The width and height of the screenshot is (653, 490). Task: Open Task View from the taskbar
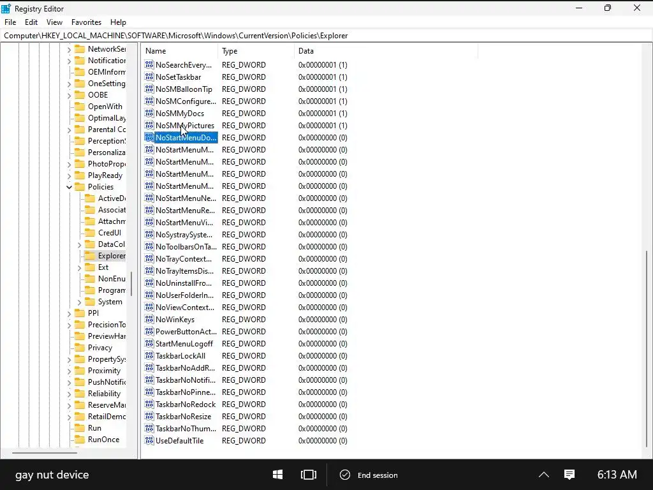point(309,475)
